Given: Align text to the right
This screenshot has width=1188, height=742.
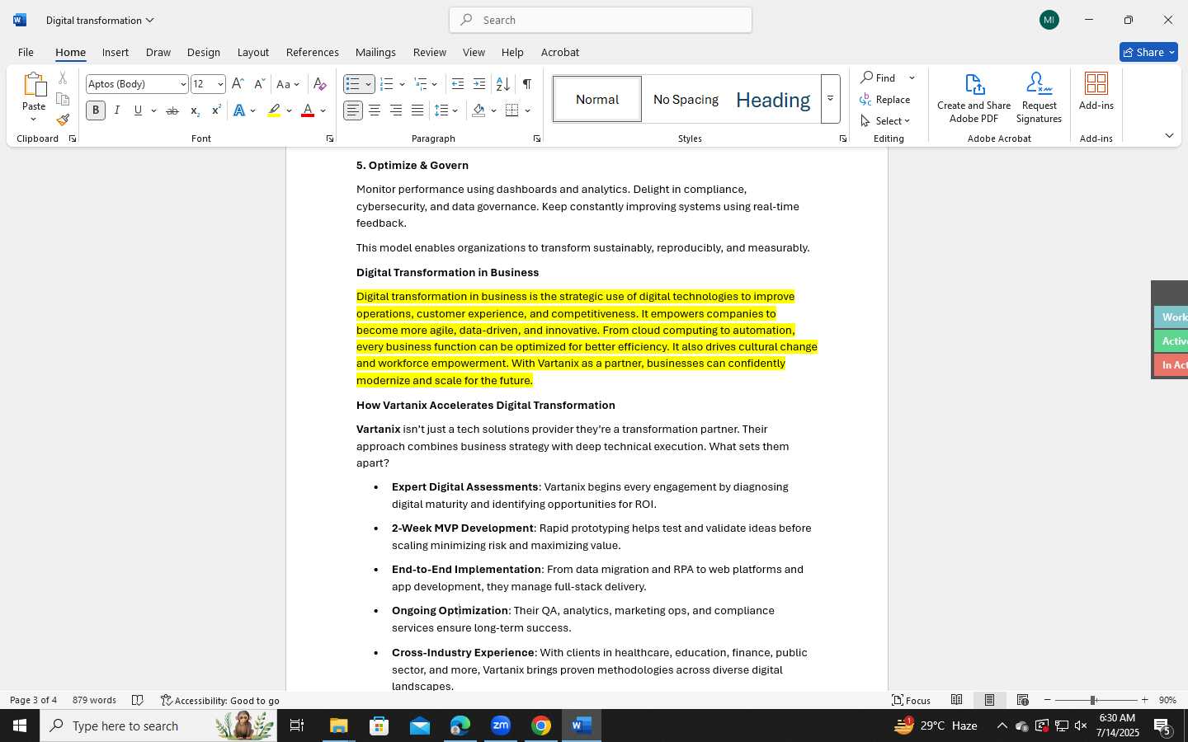Looking at the screenshot, I should click(396, 110).
